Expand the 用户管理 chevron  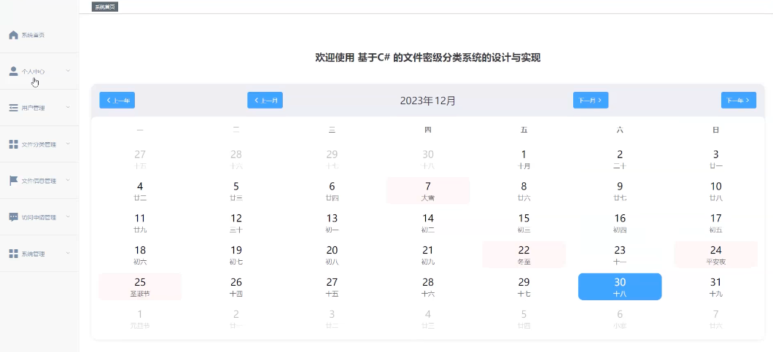pyautogui.click(x=68, y=107)
